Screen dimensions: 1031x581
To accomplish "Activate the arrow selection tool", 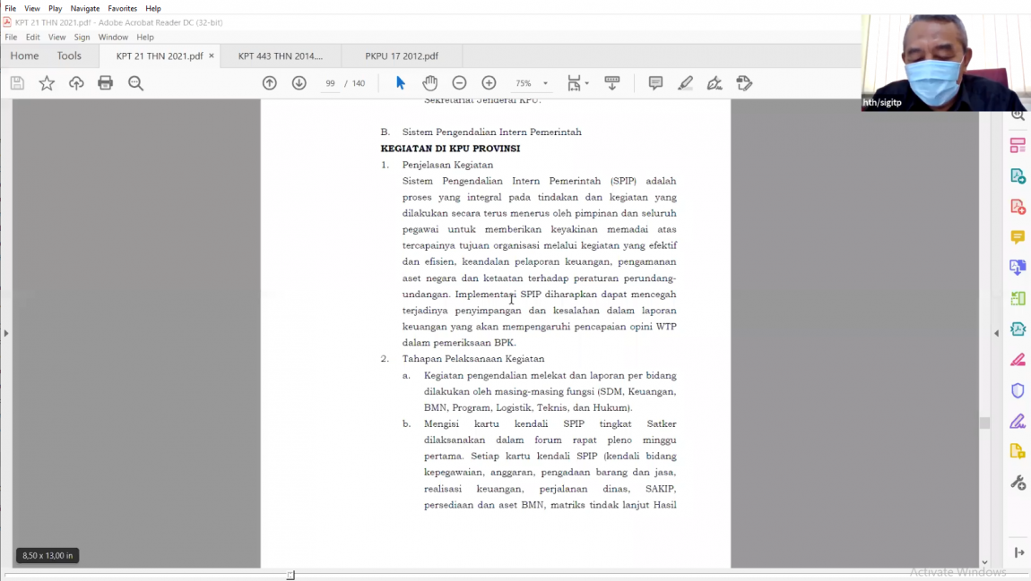I will pos(401,83).
